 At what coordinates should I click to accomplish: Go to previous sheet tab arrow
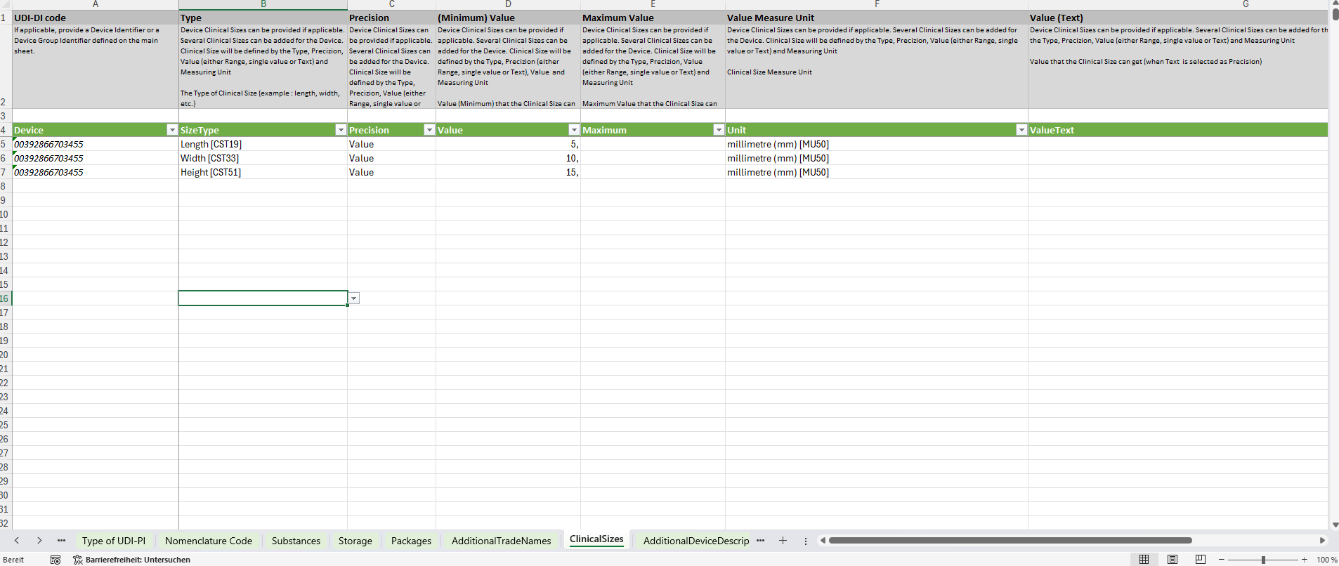[x=17, y=541]
